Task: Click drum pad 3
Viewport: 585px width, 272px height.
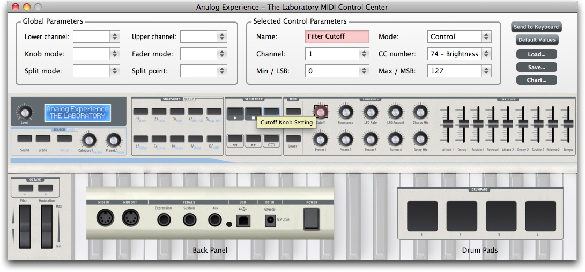Action: 501,216
